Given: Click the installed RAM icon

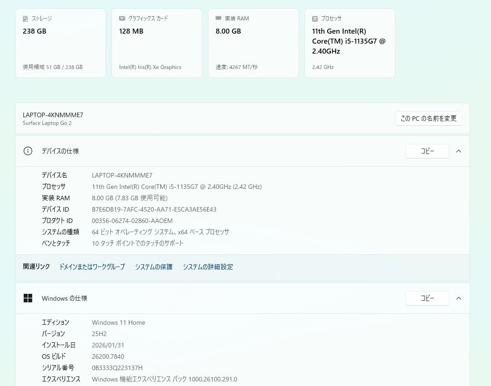Looking at the screenshot, I should (x=218, y=19).
